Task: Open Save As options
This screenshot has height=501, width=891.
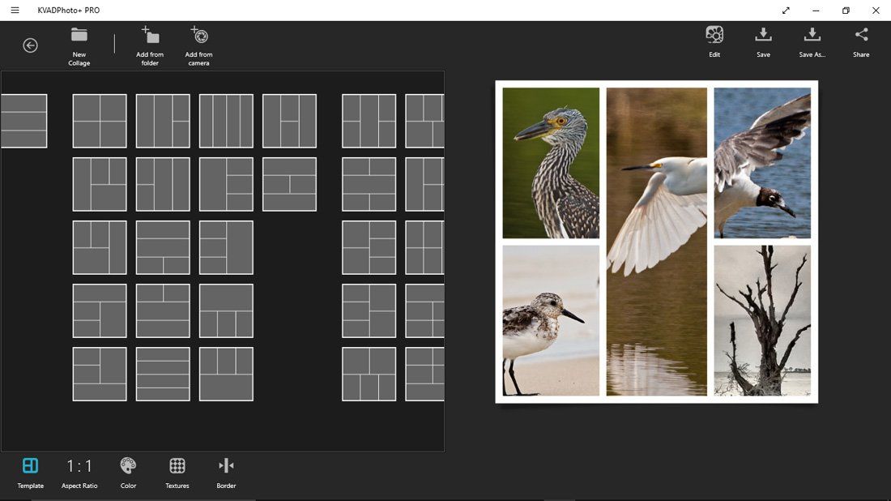Action: coord(812,41)
